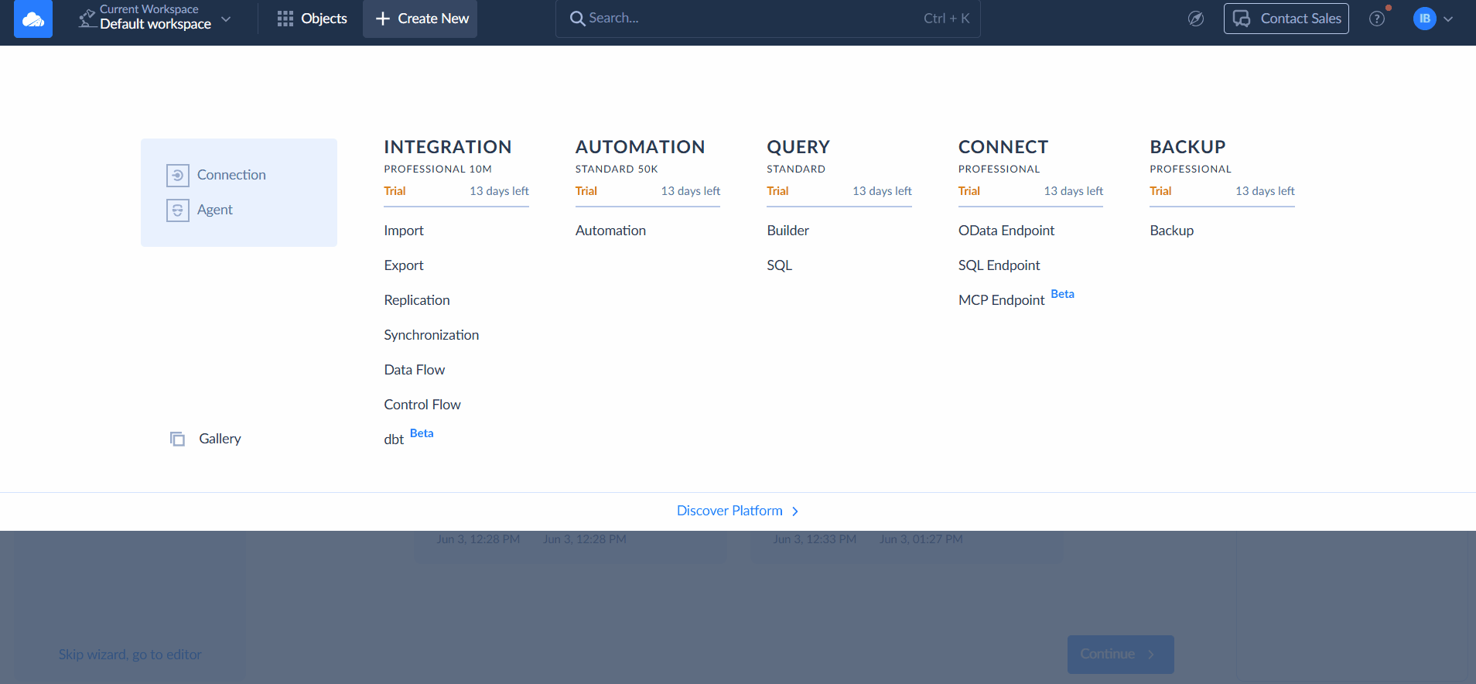Click the Connection icon
Screen dimensions: 1476x684
point(178,176)
